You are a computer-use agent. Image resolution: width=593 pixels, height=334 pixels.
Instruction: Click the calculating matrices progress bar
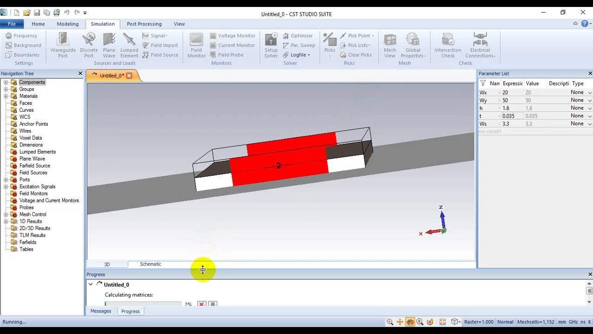(x=143, y=304)
